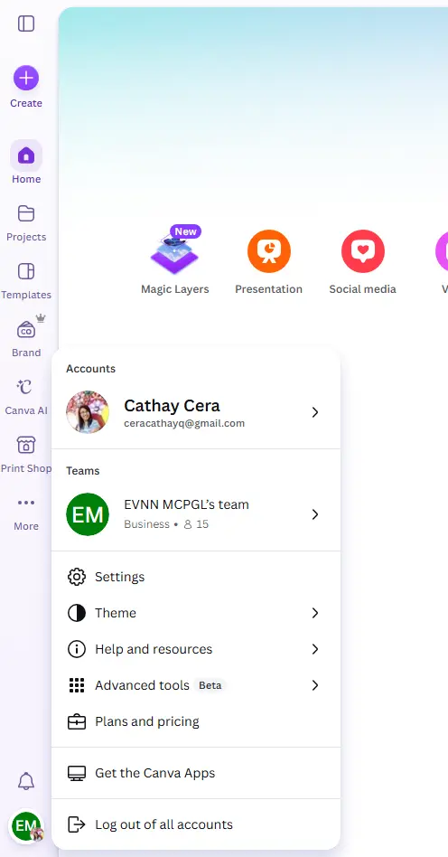Click the Social media label
448x857 pixels.
(x=363, y=289)
